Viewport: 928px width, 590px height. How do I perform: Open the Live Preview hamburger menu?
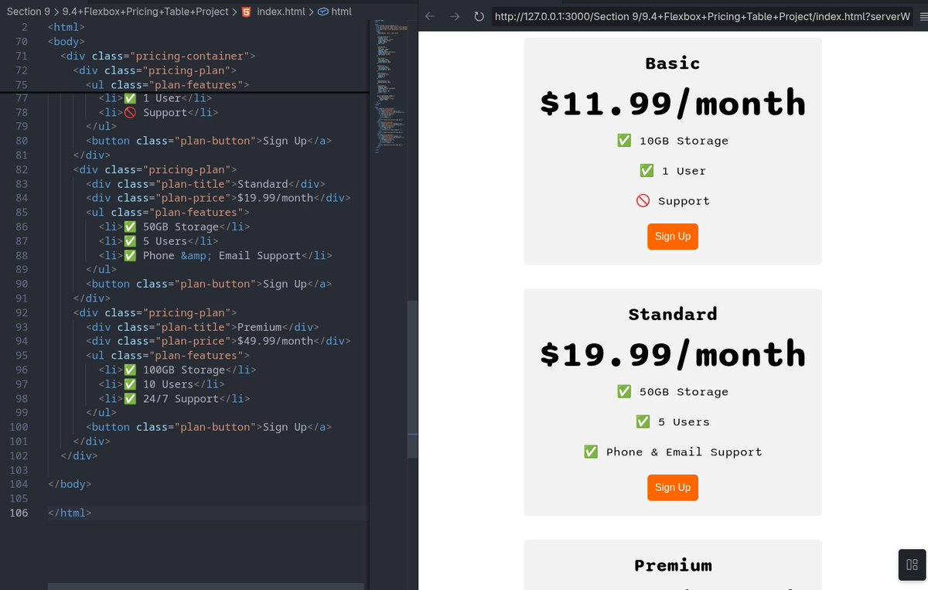point(922,15)
